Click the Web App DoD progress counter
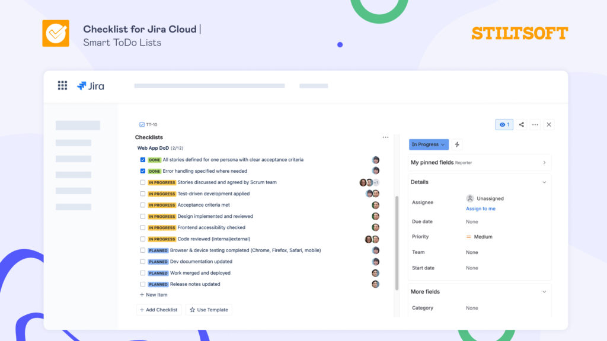This screenshot has width=607, height=341. pos(178,147)
